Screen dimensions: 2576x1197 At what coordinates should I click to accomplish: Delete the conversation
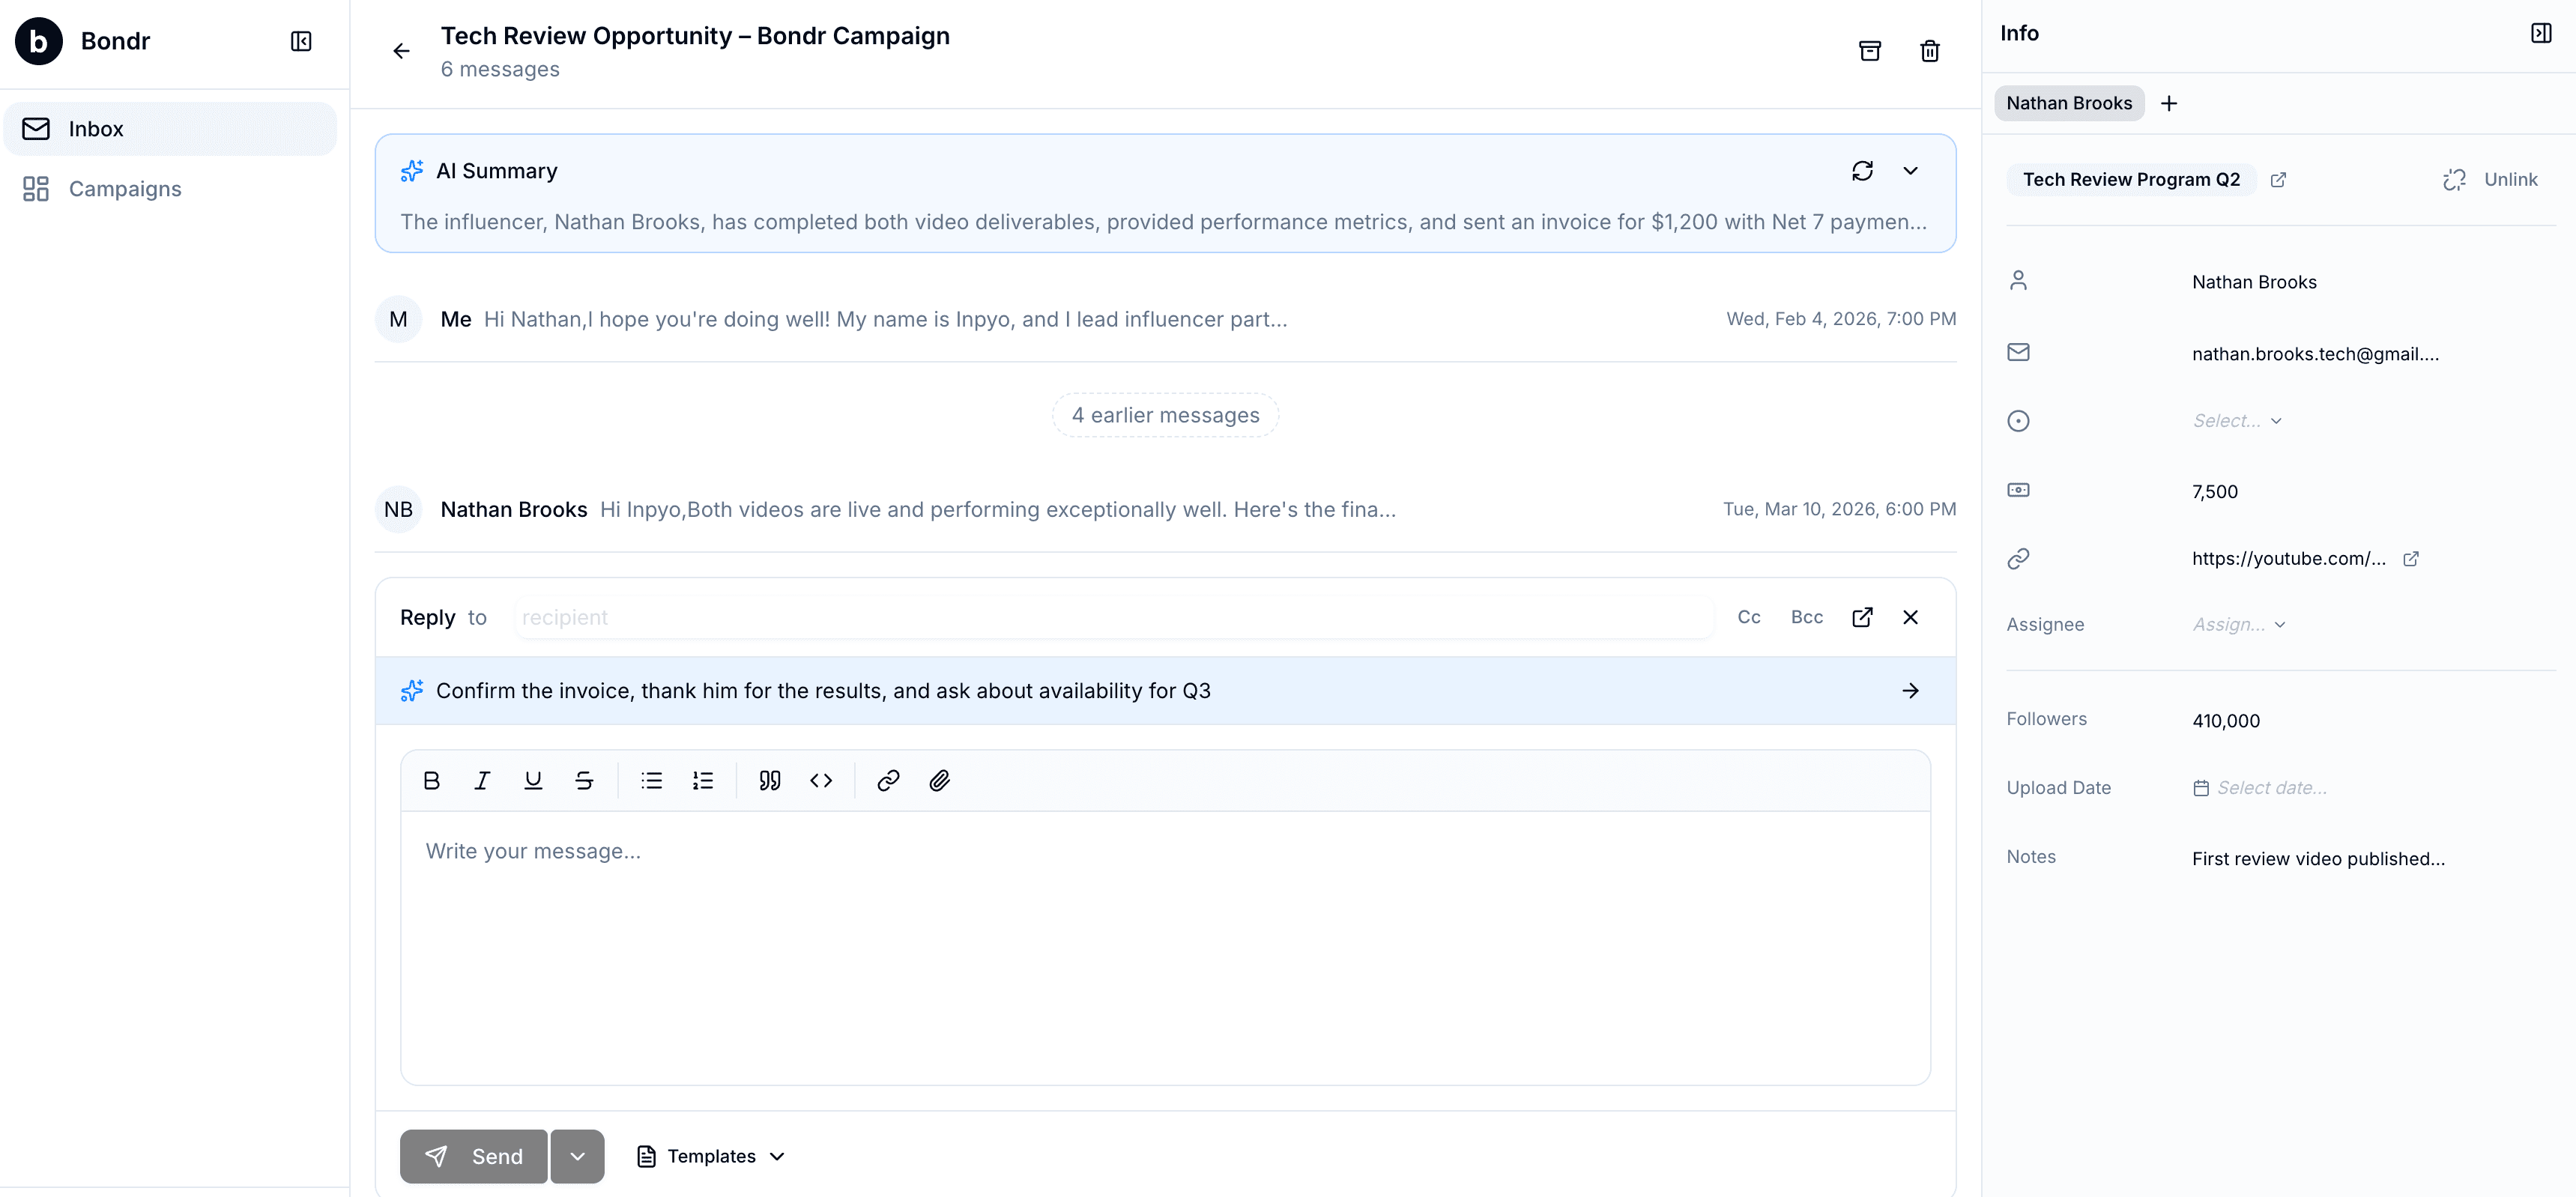click(x=1930, y=50)
